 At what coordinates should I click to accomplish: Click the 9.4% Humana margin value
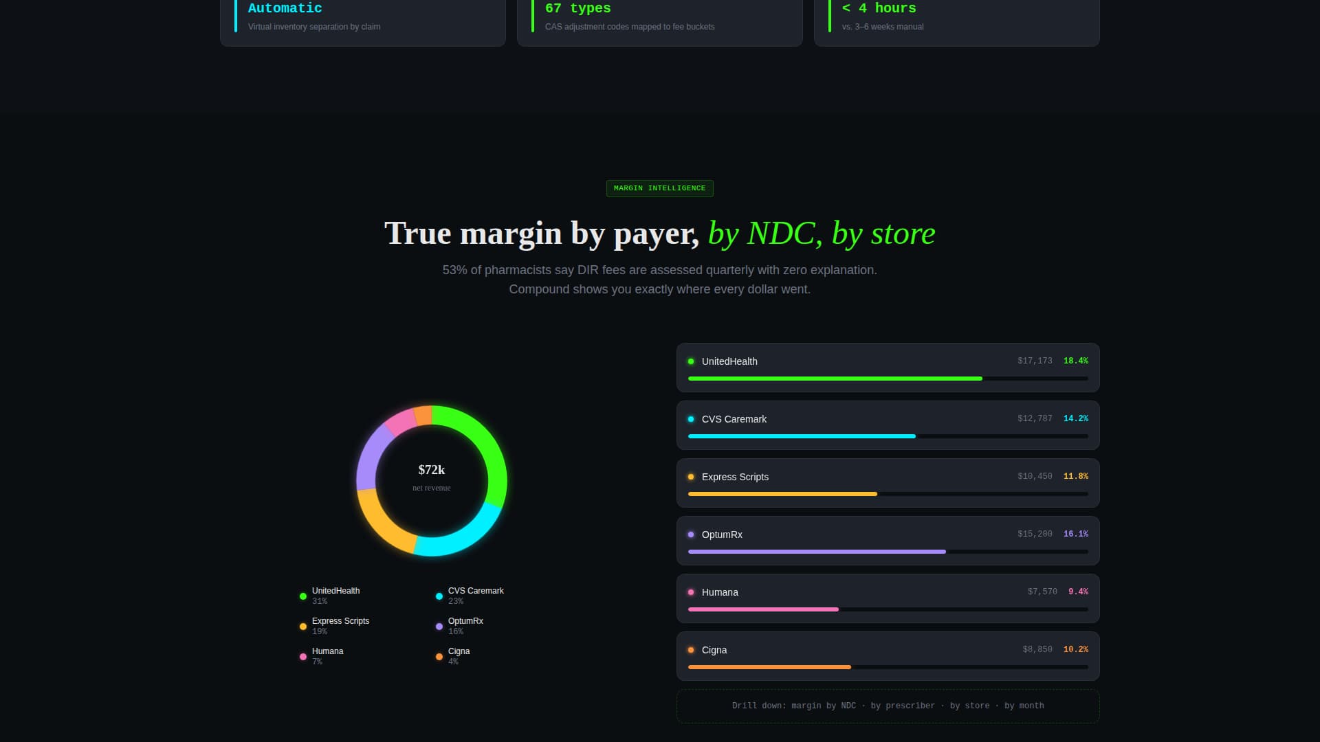[x=1078, y=592]
